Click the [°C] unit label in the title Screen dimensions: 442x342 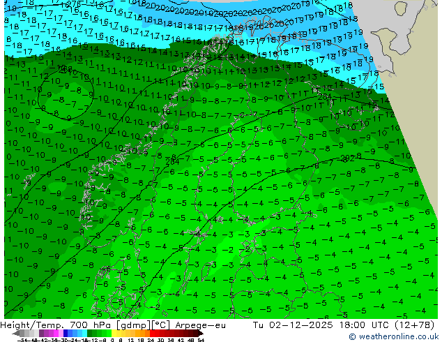tap(161, 325)
